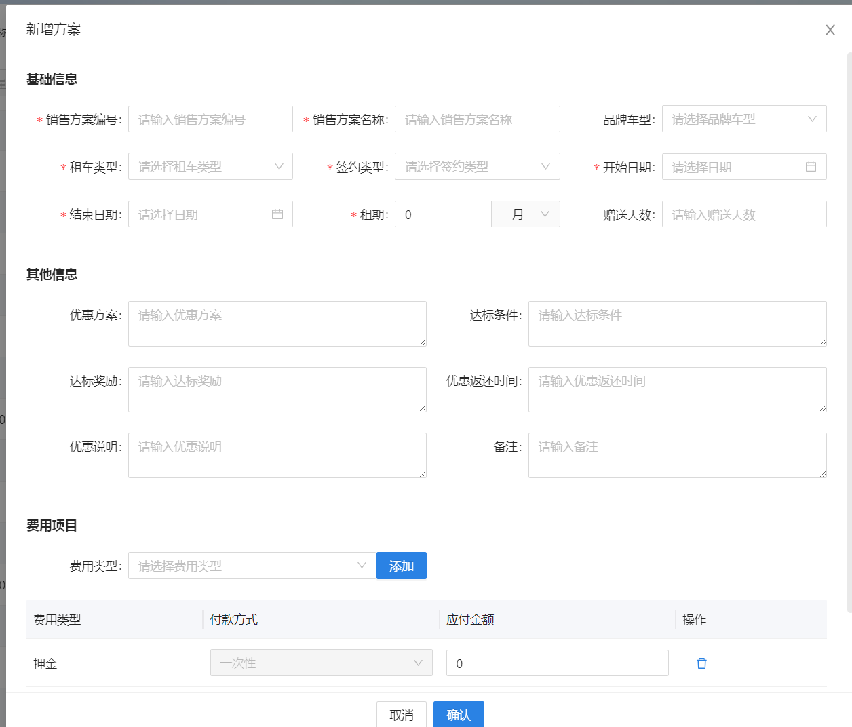
Task: Focus the 达标条件 text area
Action: (x=677, y=323)
